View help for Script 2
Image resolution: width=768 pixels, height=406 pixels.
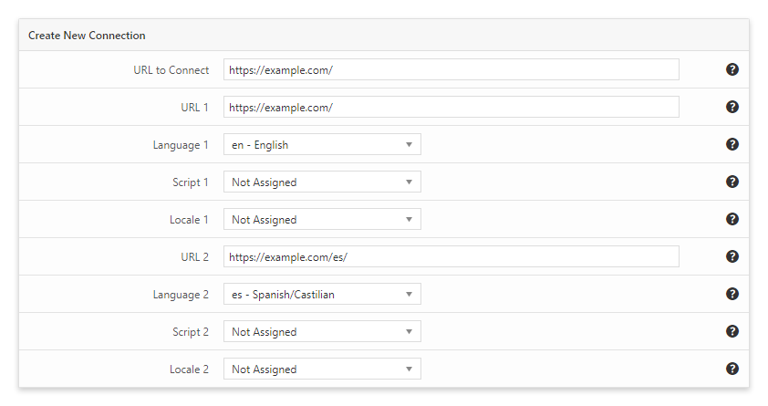pyautogui.click(x=732, y=331)
